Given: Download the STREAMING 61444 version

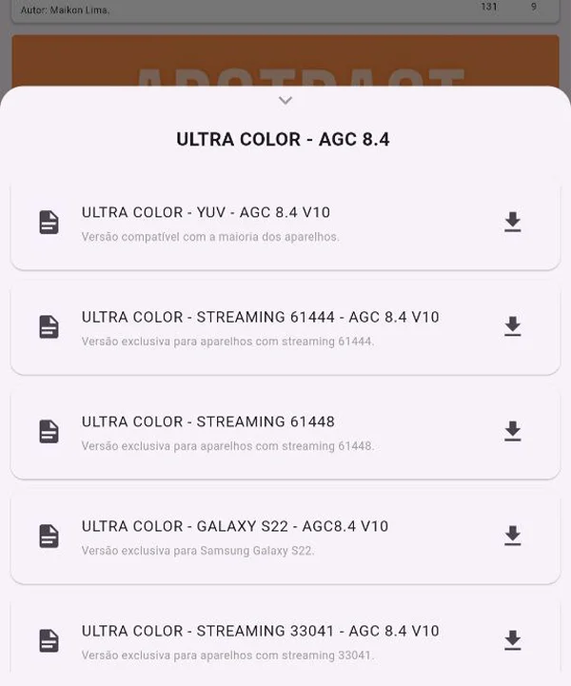Looking at the screenshot, I should point(512,327).
